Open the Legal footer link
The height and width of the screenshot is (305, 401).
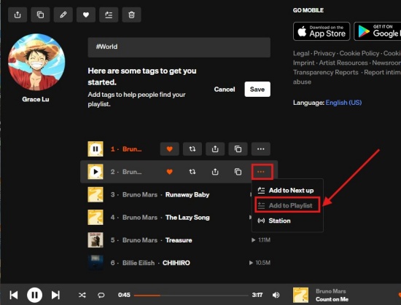[x=301, y=53]
